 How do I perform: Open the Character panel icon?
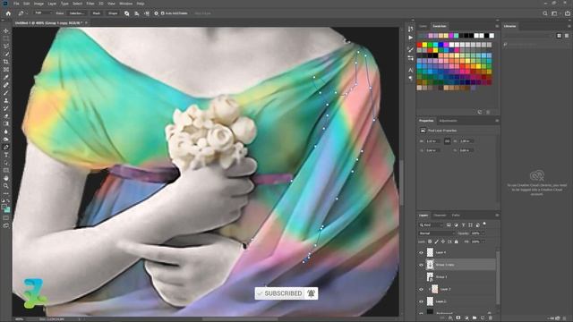[411, 70]
